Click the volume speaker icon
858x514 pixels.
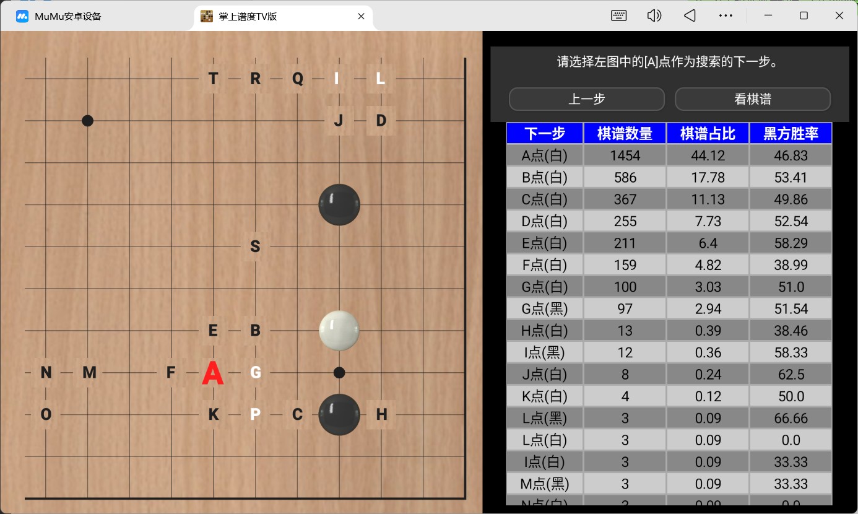pos(654,16)
